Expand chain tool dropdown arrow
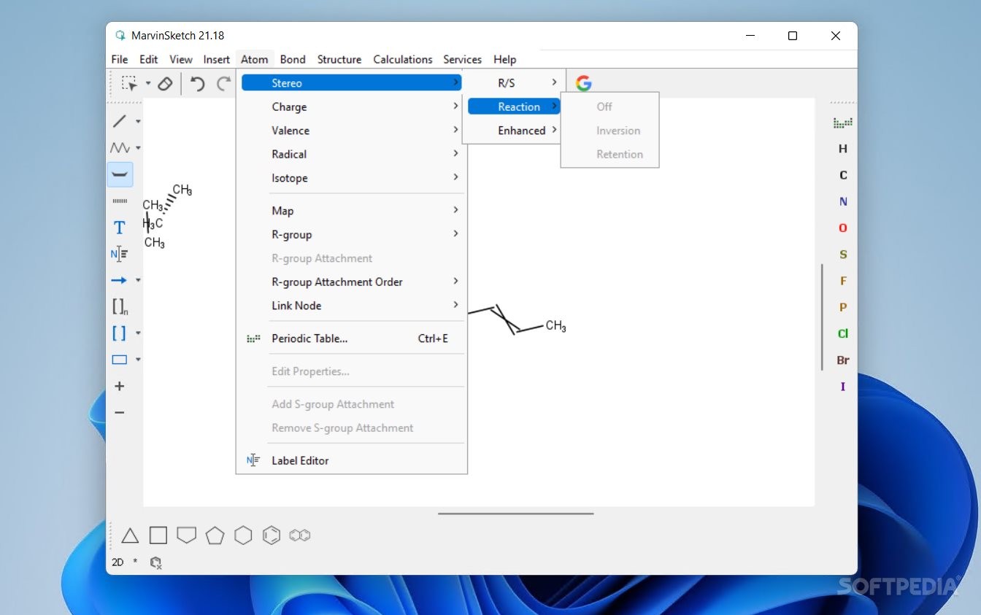Screen dimensions: 981x615 [138, 147]
